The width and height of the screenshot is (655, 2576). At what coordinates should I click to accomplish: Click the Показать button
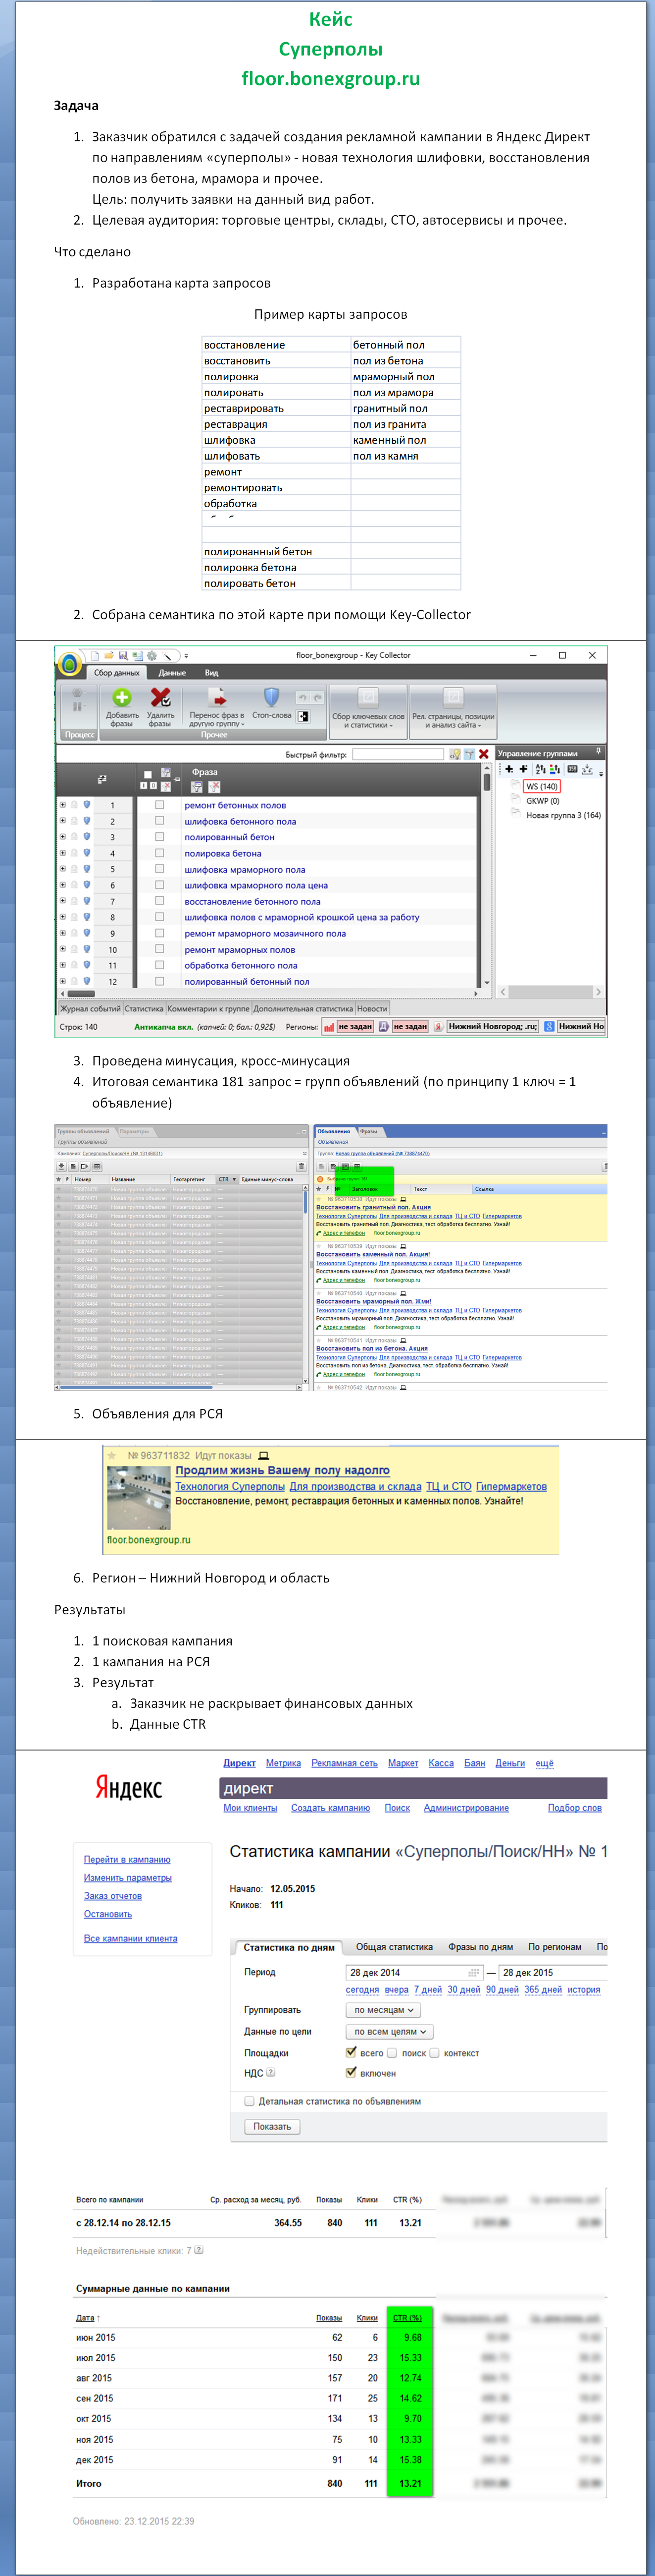[273, 2126]
